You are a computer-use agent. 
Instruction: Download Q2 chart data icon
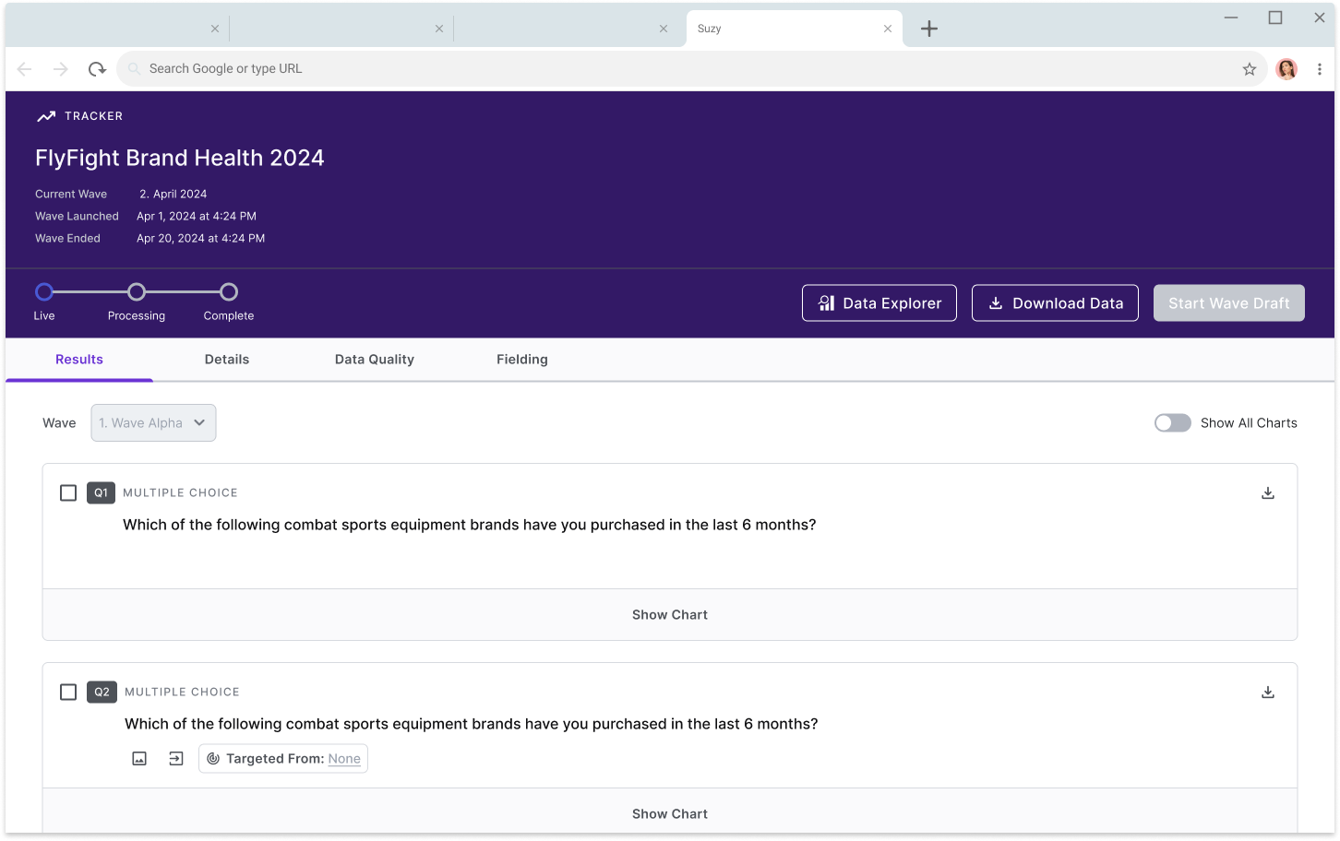coord(1268,693)
